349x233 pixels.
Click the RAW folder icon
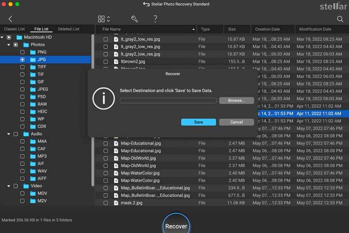[x=33, y=104]
